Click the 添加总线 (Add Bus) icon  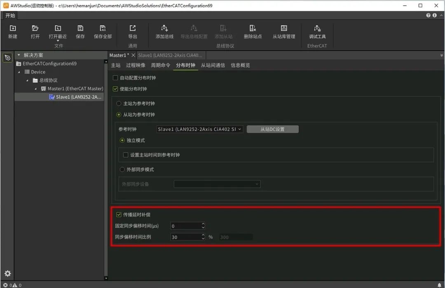tap(164, 28)
